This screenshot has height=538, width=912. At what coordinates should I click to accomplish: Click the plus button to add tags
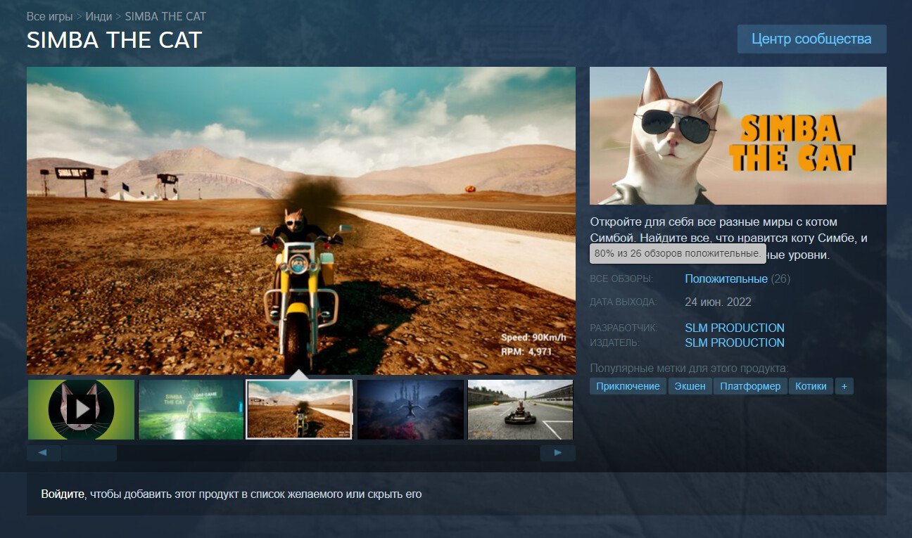[x=844, y=386]
